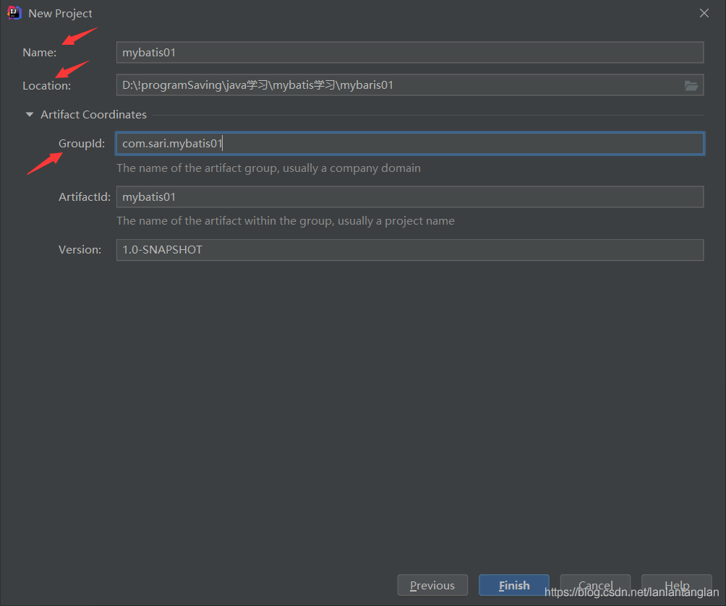Click the 'GroupId:' label

point(82,144)
